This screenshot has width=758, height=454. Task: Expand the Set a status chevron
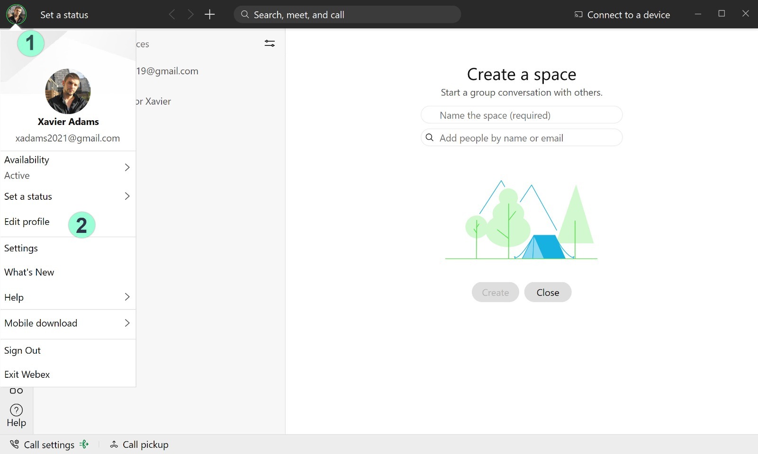click(127, 196)
